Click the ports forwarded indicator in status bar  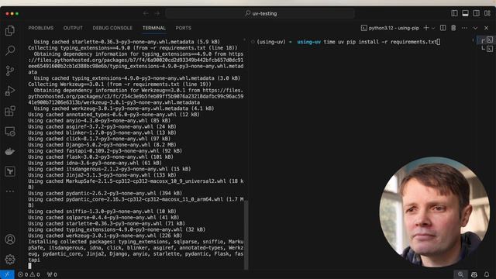(52, 274)
